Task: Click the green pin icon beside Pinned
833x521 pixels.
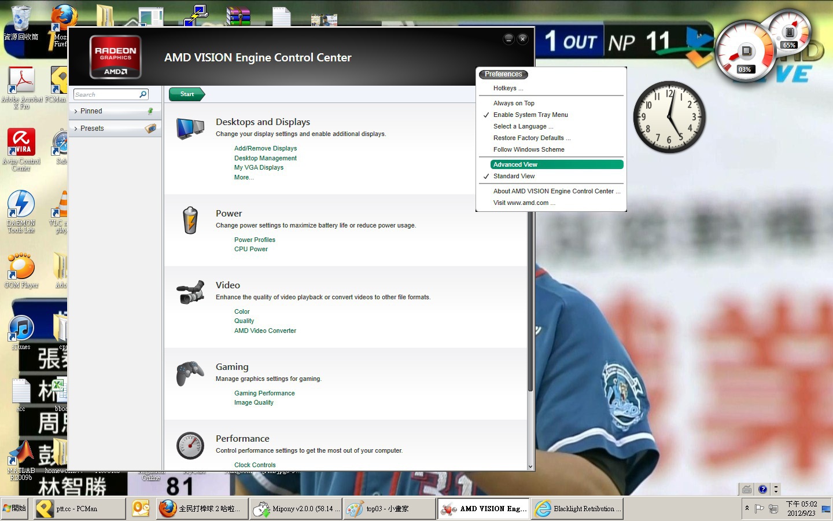Action: point(150,111)
